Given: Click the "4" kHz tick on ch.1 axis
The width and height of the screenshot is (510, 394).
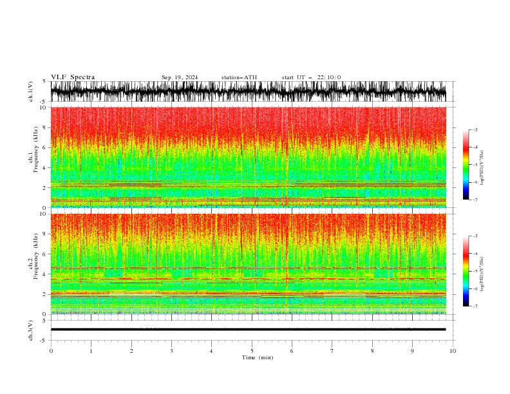Looking at the screenshot, I should (x=44, y=168).
